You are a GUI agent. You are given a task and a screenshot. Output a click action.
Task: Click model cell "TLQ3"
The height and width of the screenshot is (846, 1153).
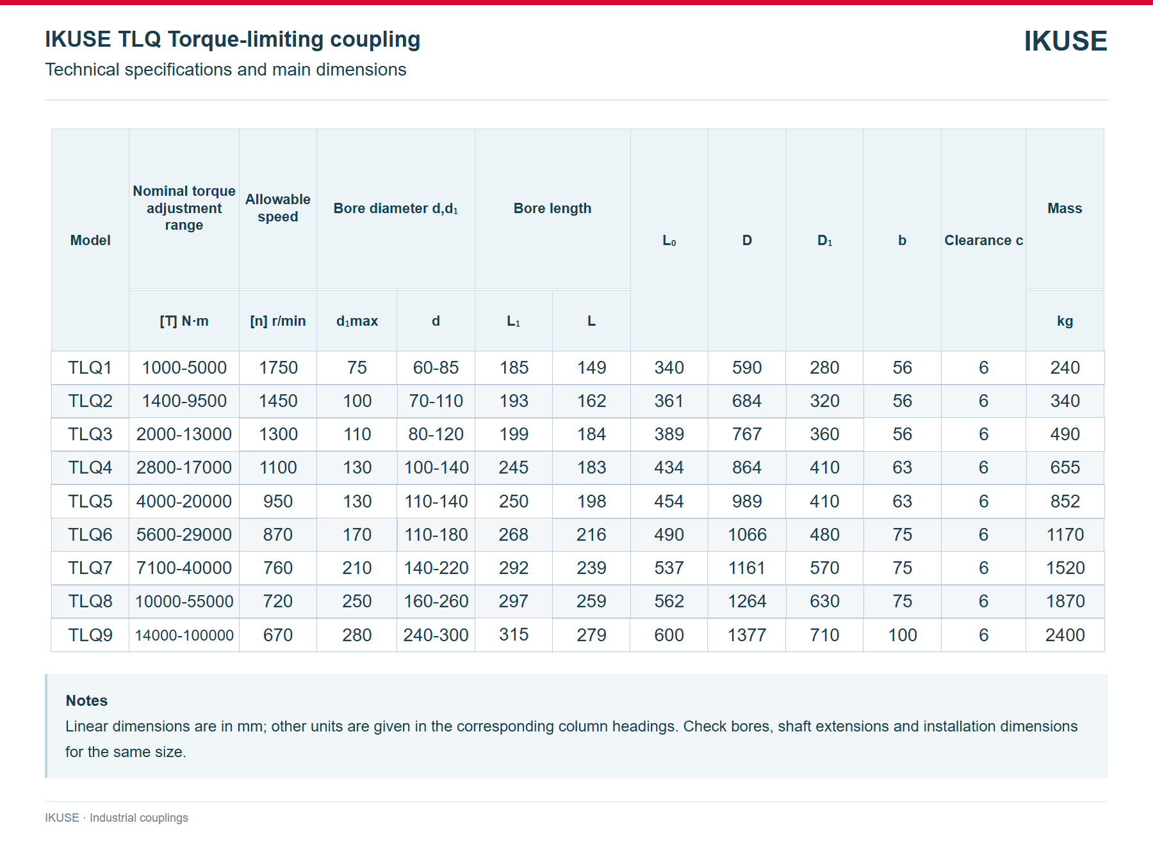[x=90, y=435]
